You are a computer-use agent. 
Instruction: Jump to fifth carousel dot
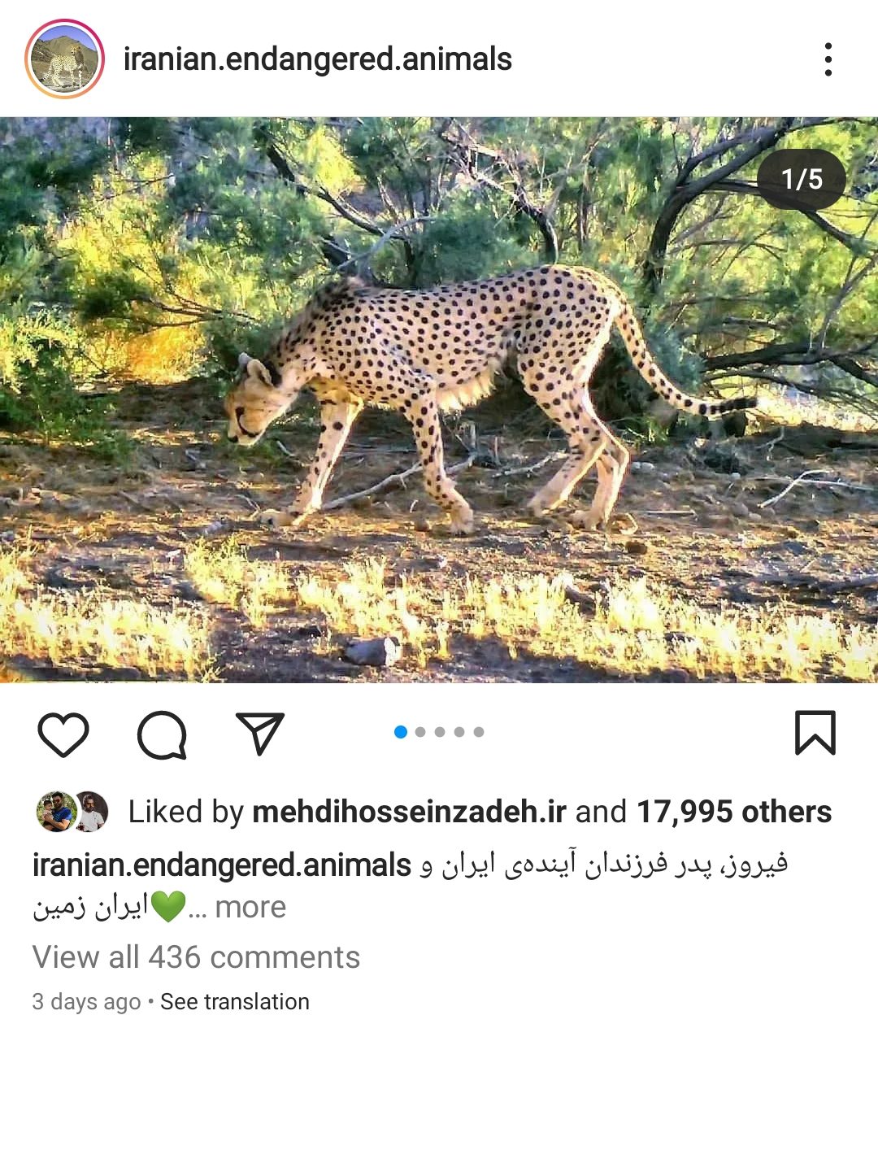click(x=479, y=732)
